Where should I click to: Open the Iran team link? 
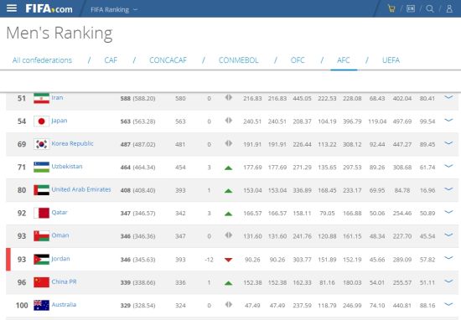coord(57,97)
